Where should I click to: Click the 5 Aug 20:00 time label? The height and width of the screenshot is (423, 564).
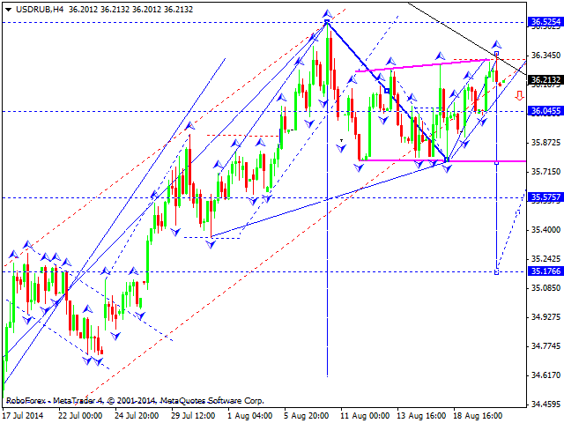click(306, 414)
